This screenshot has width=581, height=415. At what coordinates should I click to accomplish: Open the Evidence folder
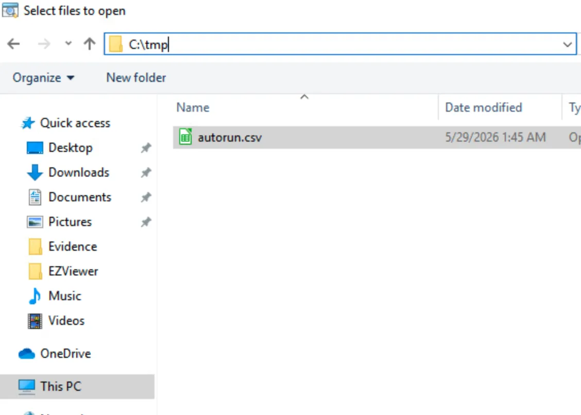click(x=73, y=247)
